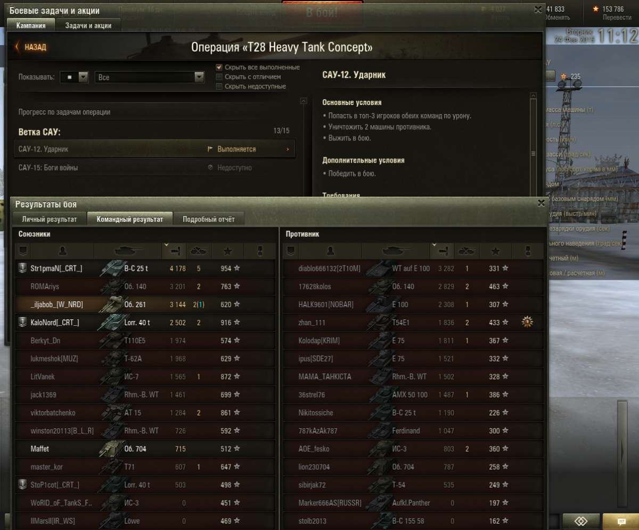This screenshot has height=530, width=639.
Task: Click the mission conditions scrollbar
Action: click(x=533, y=144)
